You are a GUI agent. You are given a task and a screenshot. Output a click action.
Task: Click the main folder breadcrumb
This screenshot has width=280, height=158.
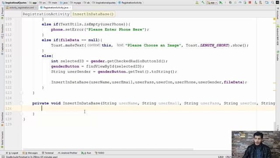coord(53,3)
